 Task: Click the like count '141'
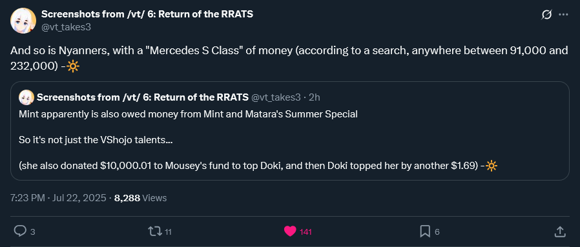click(x=306, y=232)
